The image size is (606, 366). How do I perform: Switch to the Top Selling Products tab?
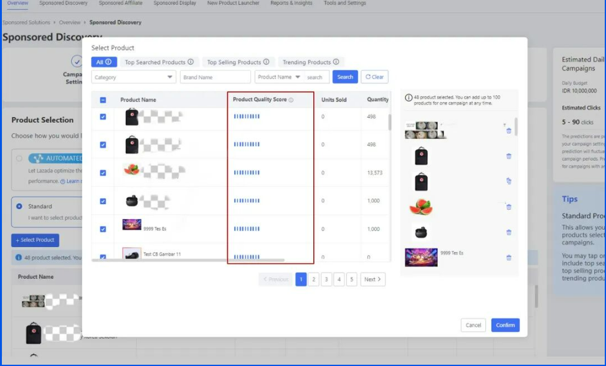point(234,62)
